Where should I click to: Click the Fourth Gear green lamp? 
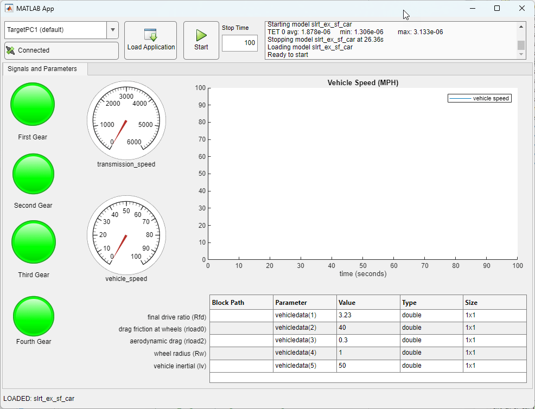[x=34, y=316]
